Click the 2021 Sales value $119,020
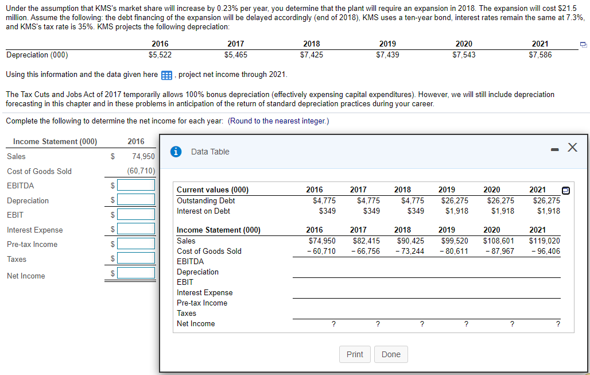This screenshot has width=590, height=375. [545, 241]
